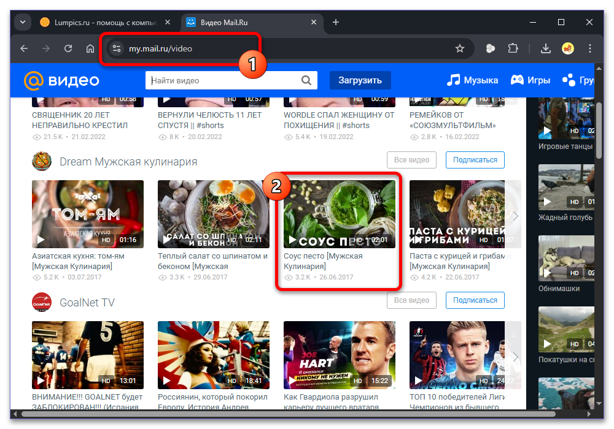614x429 pixels.
Task: Switch to the Lumpics.ru tab
Action: pyautogui.click(x=105, y=22)
